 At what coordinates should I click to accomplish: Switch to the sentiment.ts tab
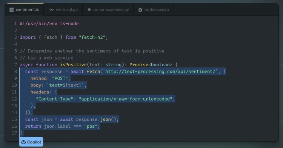click(24, 9)
